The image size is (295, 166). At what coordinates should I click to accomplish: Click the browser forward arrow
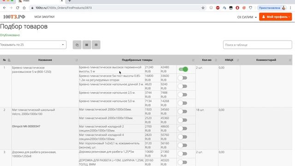point(11,8)
